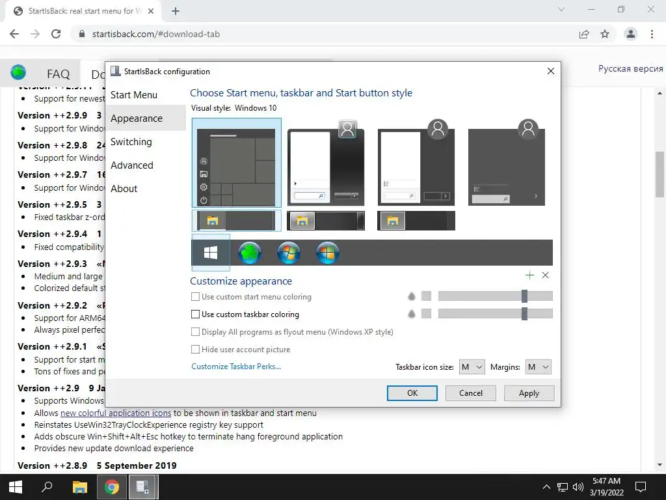Screen dimensions: 666x500
Task: Select the highlighted Windows 10 taskbar style
Action: 237,221
